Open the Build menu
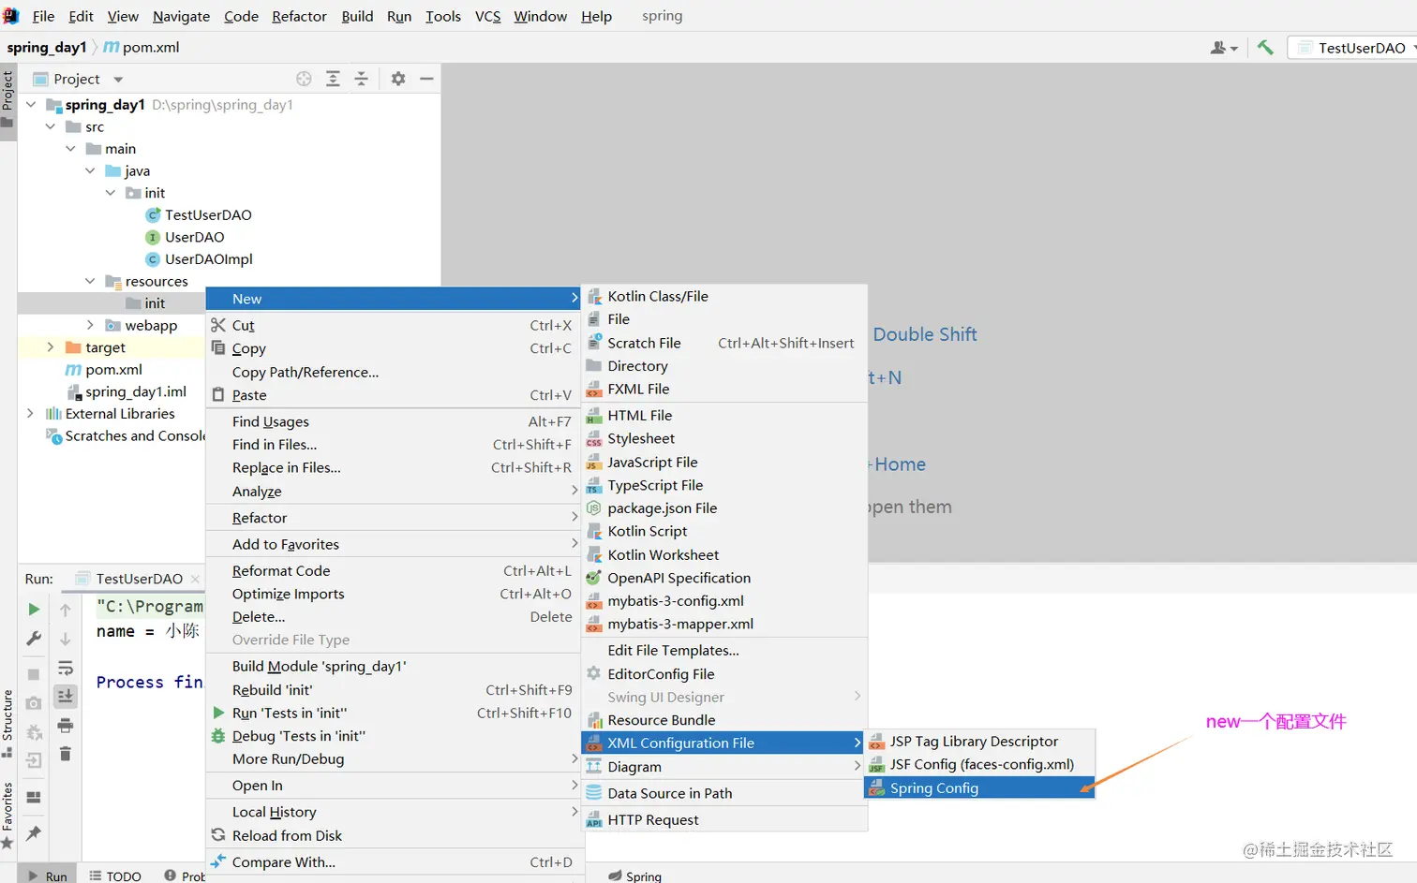 point(357,16)
